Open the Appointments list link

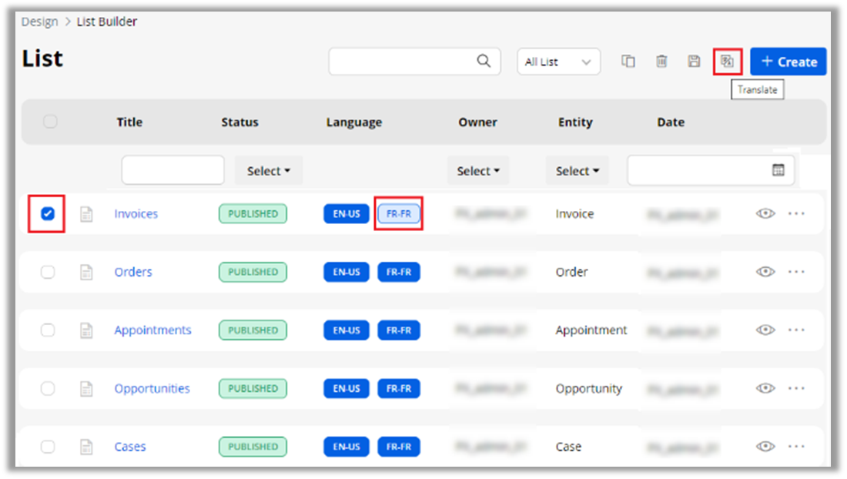click(152, 330)
